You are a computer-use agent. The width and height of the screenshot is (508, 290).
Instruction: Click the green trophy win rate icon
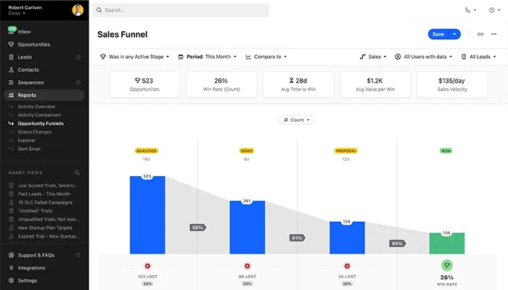[447, 265]
